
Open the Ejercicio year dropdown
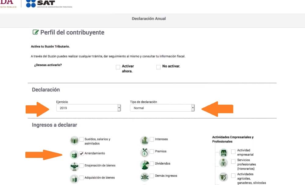89,108
